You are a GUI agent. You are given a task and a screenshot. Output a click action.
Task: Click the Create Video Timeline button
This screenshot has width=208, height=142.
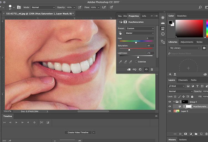[x=78, y=133]
